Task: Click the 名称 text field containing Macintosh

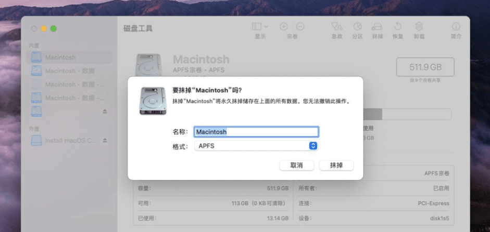Action: 256,132
